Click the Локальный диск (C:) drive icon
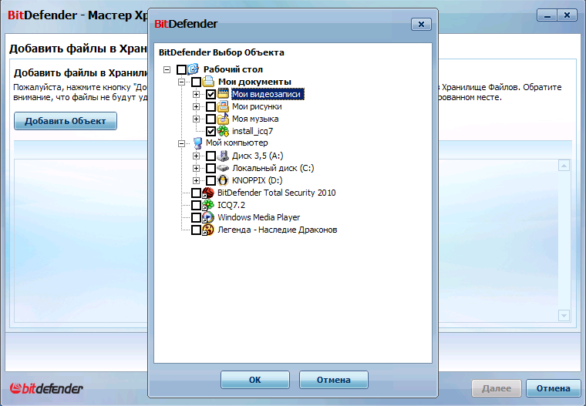The image size is (586, 406). (x=223, y=168)
